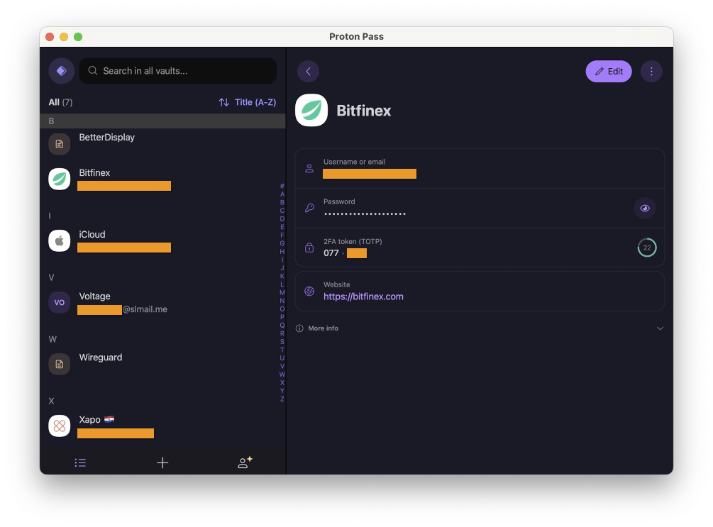This screenshot has height=527, width=713.
Task: Click the BetterDisplay note icon
Action: (x=59, y=144)
